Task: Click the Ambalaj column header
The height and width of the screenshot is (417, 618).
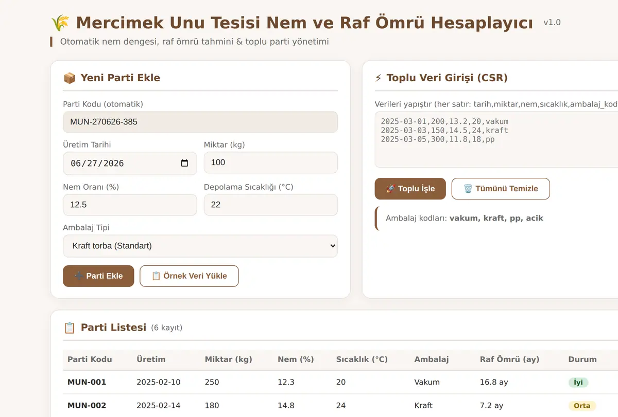Action: [x=432, y=359]
